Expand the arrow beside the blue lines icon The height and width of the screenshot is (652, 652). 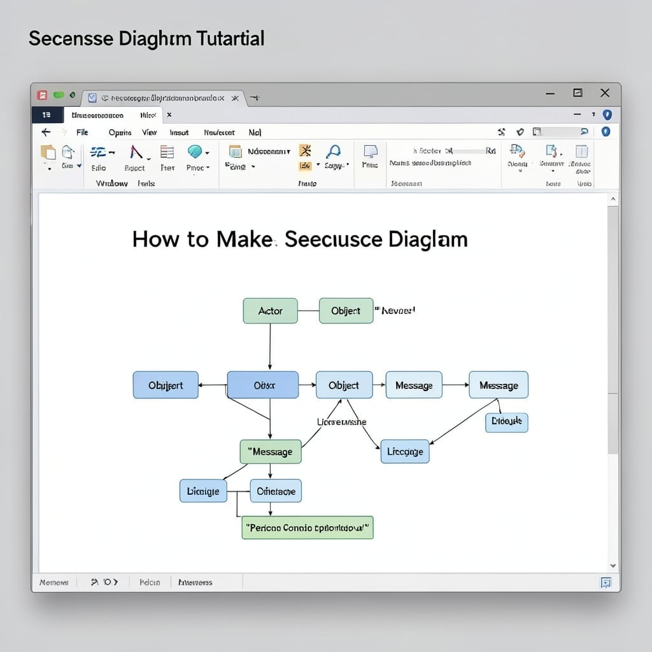[x=112, y=153]
